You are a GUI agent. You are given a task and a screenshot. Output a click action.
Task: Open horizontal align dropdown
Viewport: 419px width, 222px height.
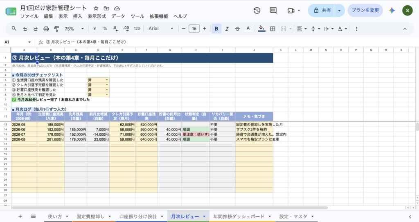click(302, 29)
